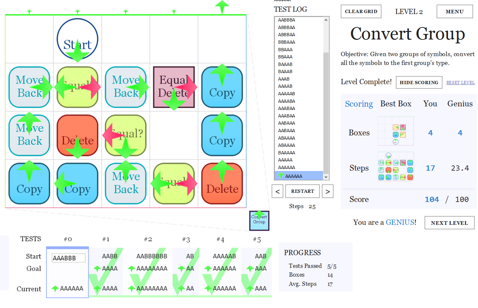Click the test log scrollbar thumb
The image size is (478, 308).
(326, 113)
